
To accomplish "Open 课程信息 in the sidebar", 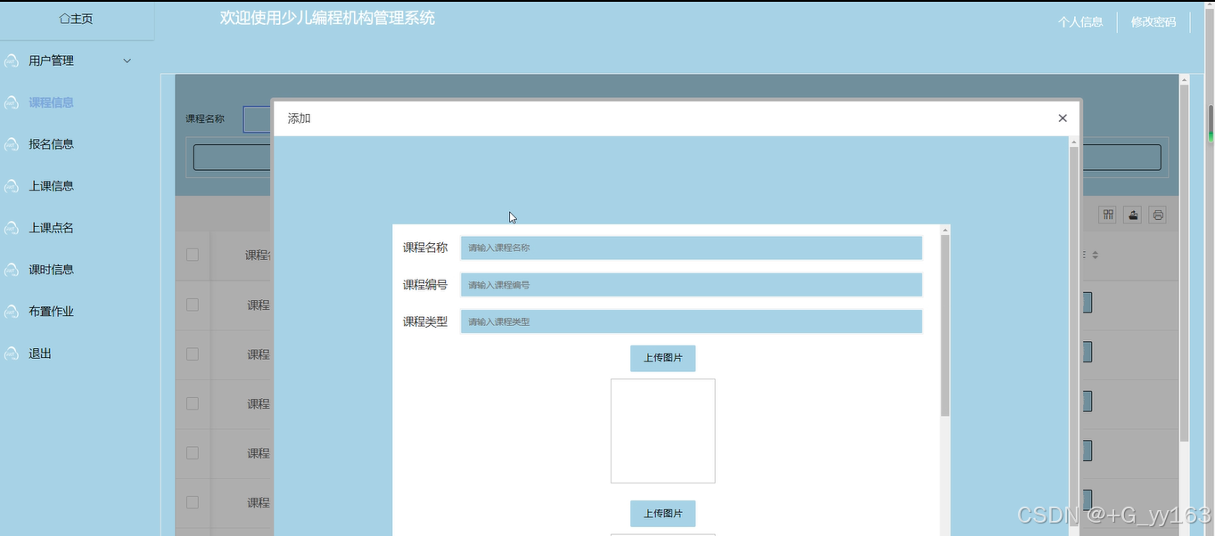I will pyautogui.click(x=51, y=102).
